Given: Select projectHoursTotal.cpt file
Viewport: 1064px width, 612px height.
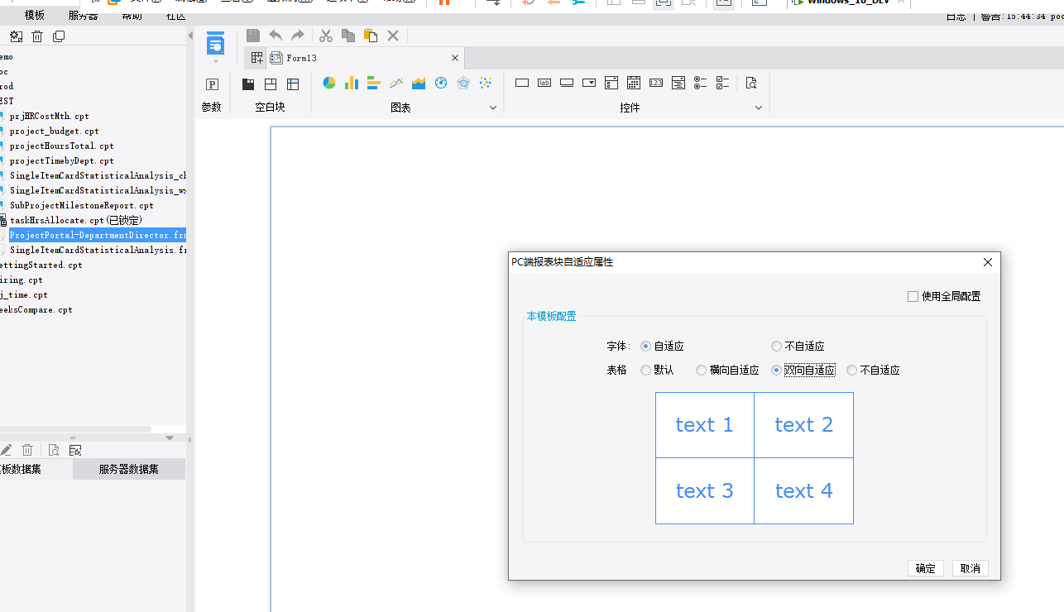Looking at the screenshot, I should (x=61, y=146).
